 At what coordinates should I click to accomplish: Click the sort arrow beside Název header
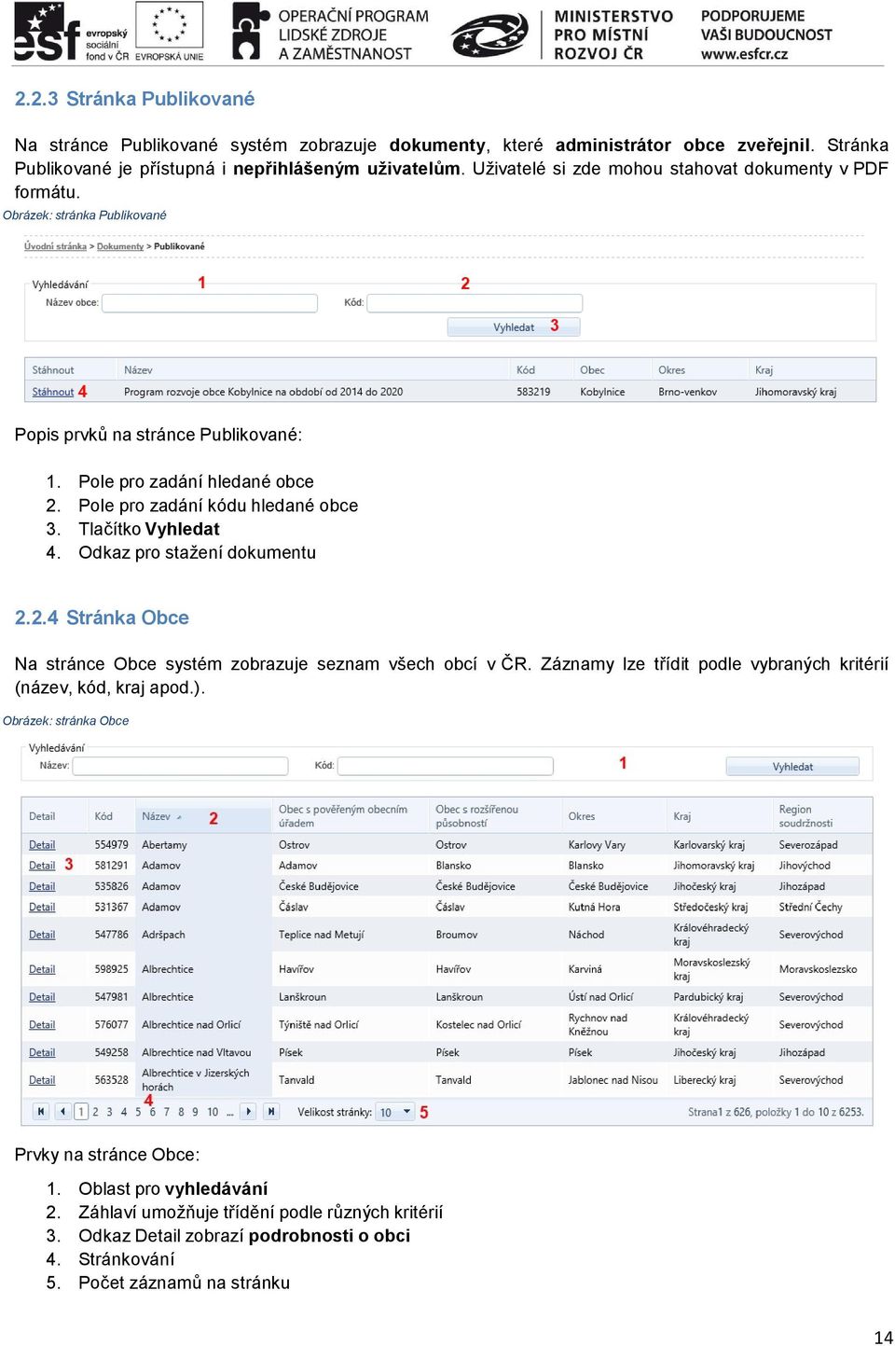(179, 817)
